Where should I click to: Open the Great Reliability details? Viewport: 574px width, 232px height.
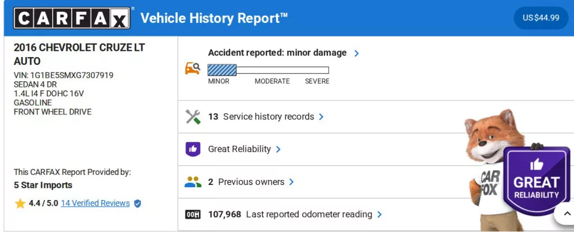tap(239, 149)
